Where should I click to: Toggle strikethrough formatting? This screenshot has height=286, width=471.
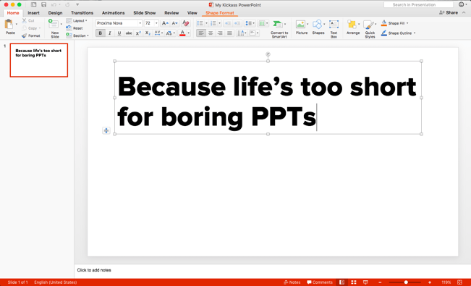(x=129, y=33)
